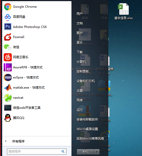The width and height of the screenshot is (142, 156).
Task: Launch Foxmail red G icon
Action: 8,37
